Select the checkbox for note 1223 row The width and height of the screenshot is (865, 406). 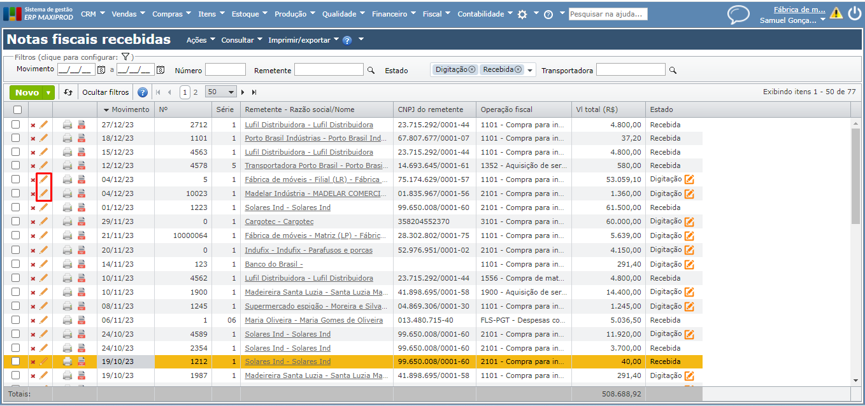tap(16, 207)
